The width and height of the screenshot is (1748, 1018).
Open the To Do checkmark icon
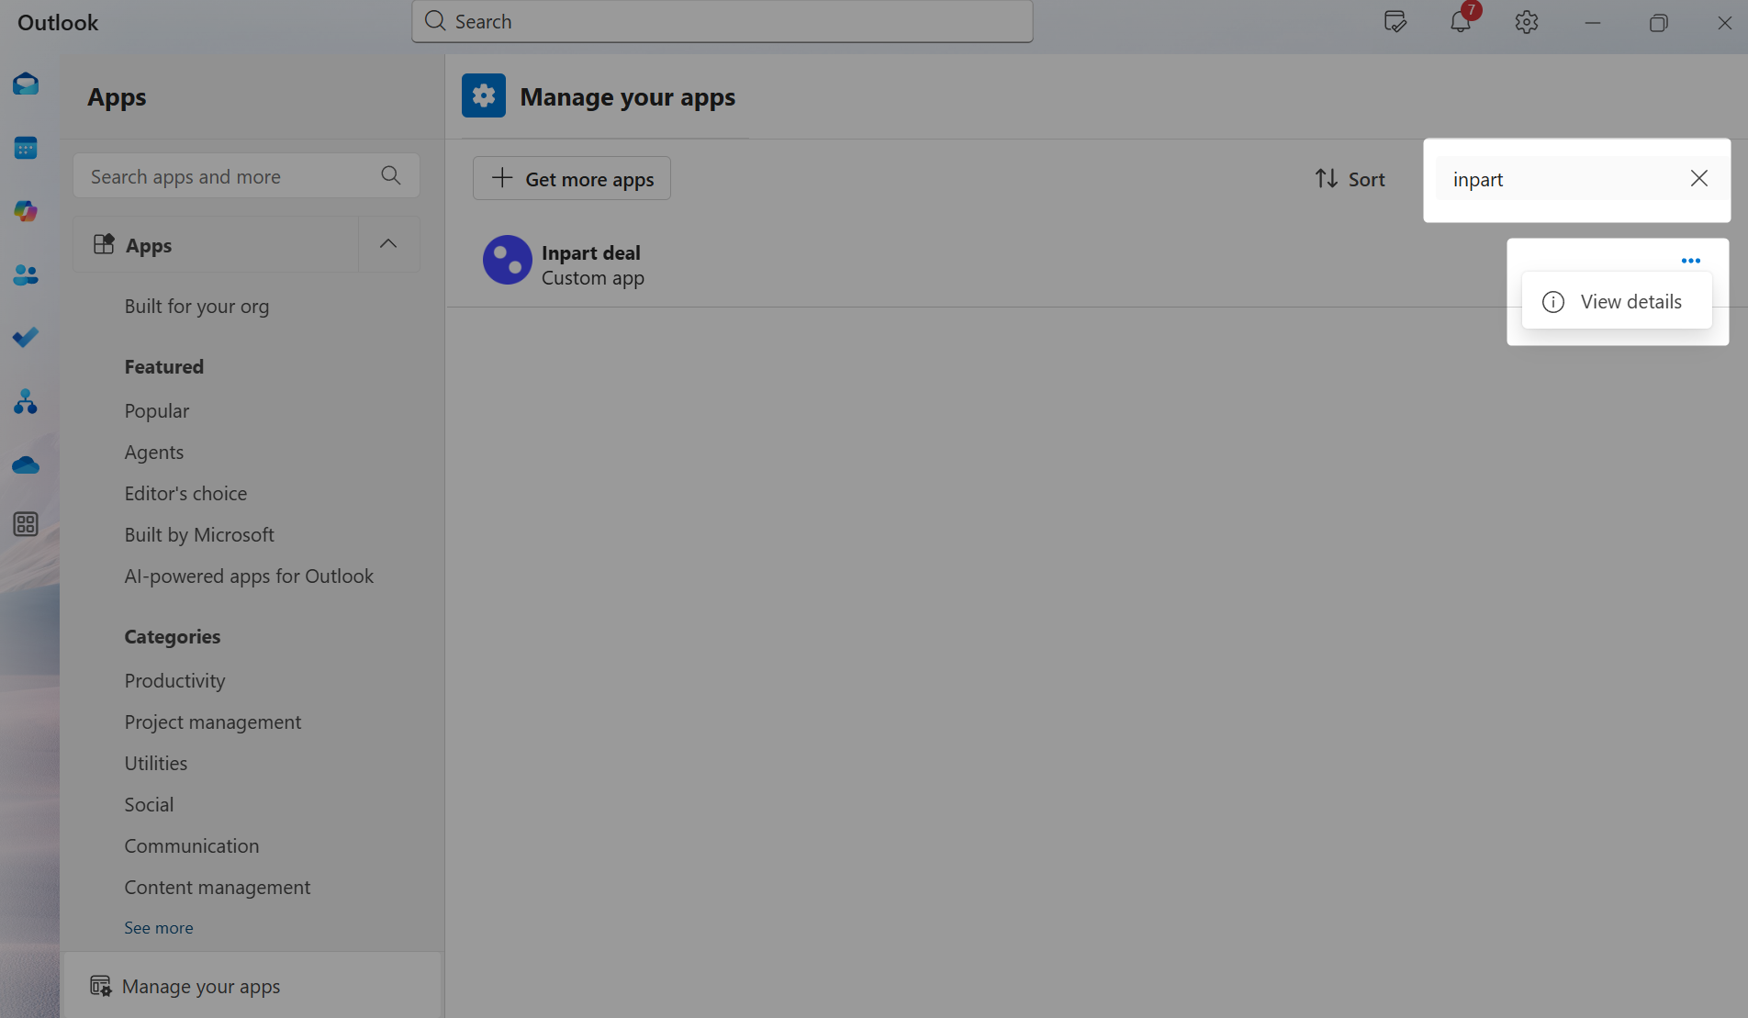pyautogui.click(x=26, y=338)
